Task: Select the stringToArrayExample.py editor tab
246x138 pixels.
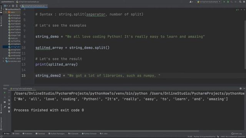Action: [34, 6]
